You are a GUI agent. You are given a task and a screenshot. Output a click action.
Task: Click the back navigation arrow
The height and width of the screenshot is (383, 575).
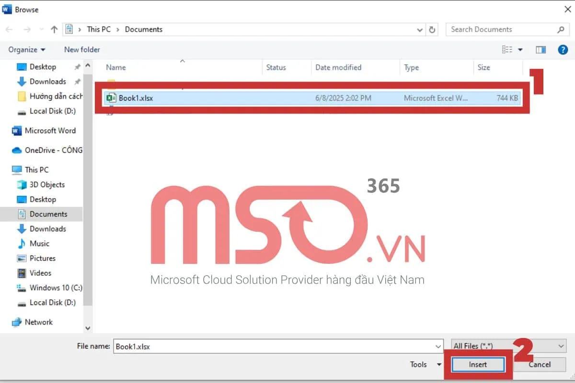click(9, 29)
